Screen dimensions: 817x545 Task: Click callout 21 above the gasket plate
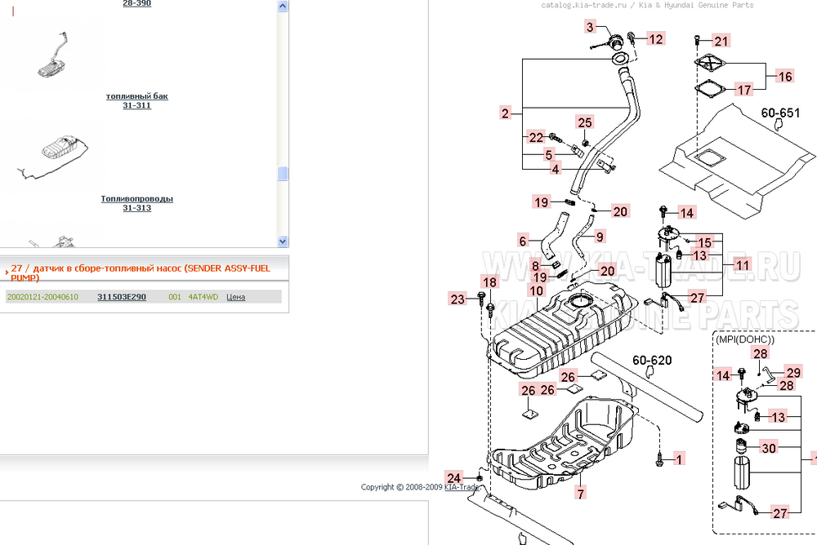tap(721, 41)
